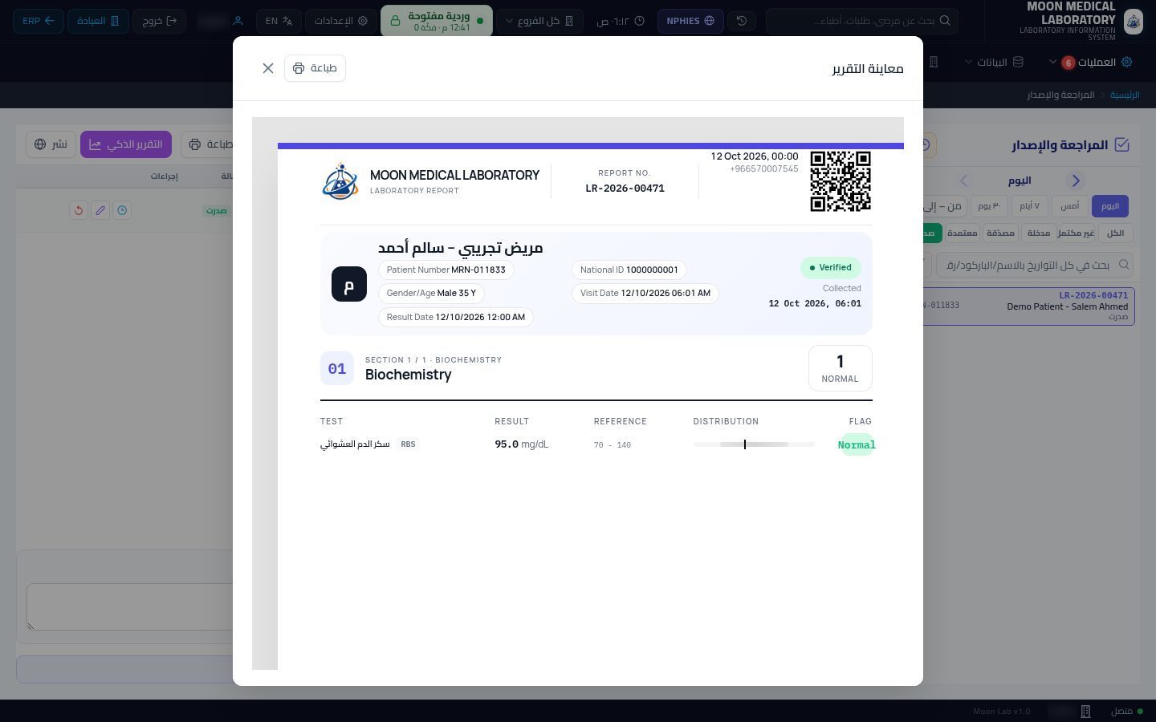1156x722 pixels.
Task: Click the top search field for patients and orders
Action: pyautogui.click(x=862, y=21)
